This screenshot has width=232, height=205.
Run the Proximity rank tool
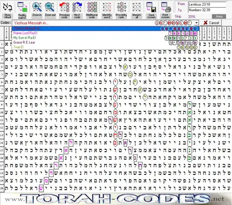(121, 10)
